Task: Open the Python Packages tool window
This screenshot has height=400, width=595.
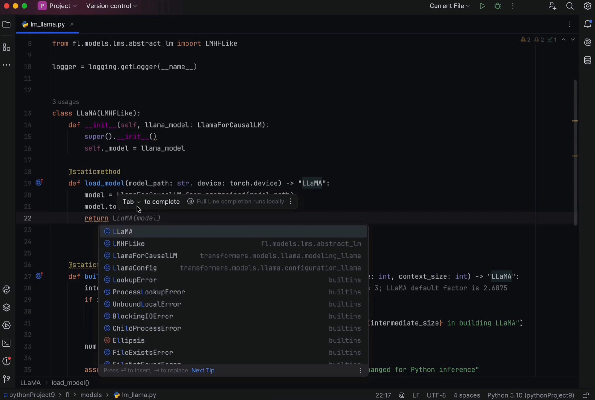Action: pos(6,307)
